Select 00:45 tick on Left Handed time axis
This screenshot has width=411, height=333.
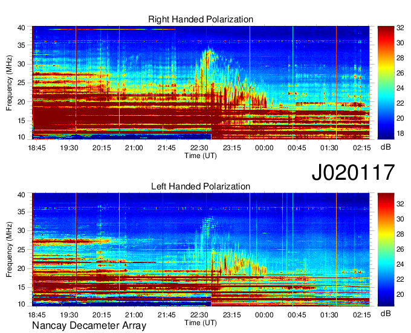tap(297, 315)
